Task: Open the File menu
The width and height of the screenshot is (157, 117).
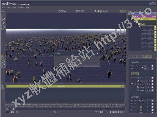Action: click(3, 8)
